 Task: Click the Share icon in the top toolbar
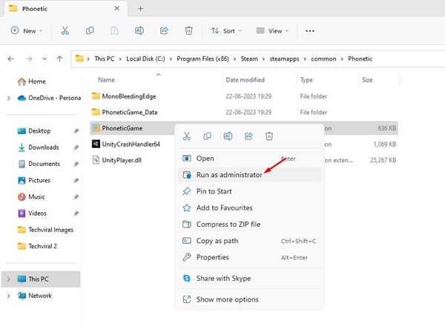[164, 30]
